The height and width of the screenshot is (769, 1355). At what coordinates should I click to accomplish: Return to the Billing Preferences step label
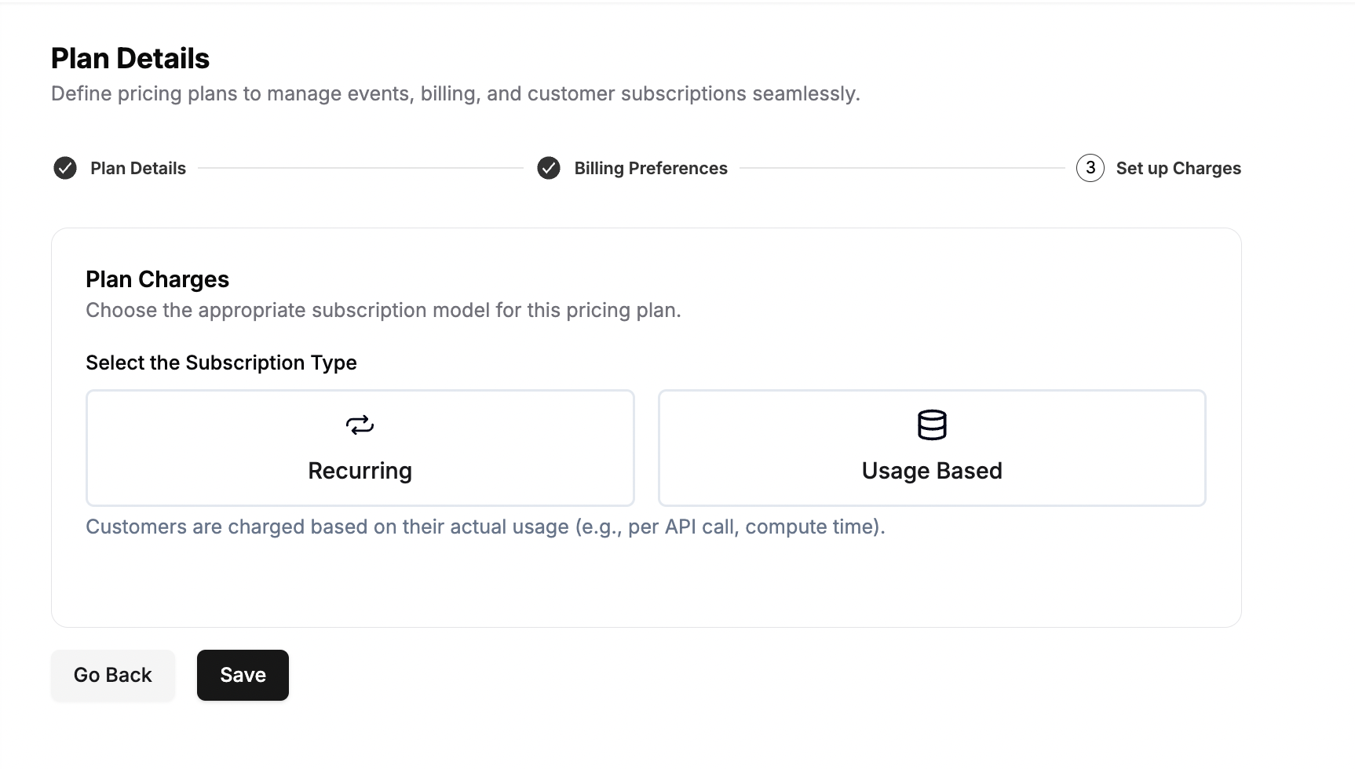pos(651,169)
